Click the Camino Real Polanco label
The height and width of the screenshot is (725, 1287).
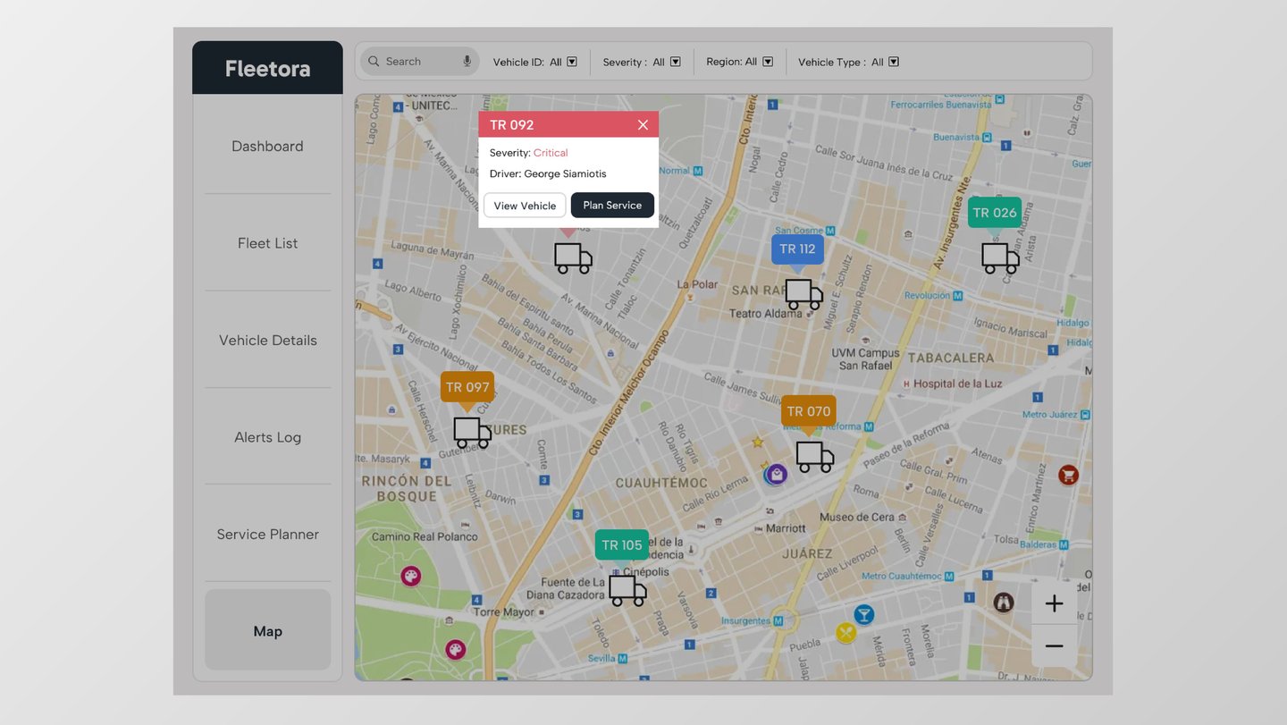(x=425, y=536)
